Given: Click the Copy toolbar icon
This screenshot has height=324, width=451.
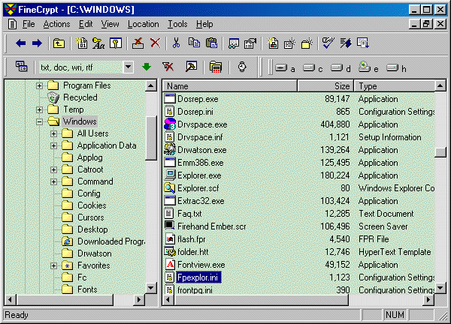Looking at the screenshot, I should 194,43.
